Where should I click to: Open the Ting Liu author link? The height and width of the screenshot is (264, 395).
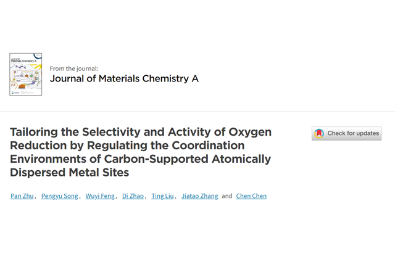point(163,196)
